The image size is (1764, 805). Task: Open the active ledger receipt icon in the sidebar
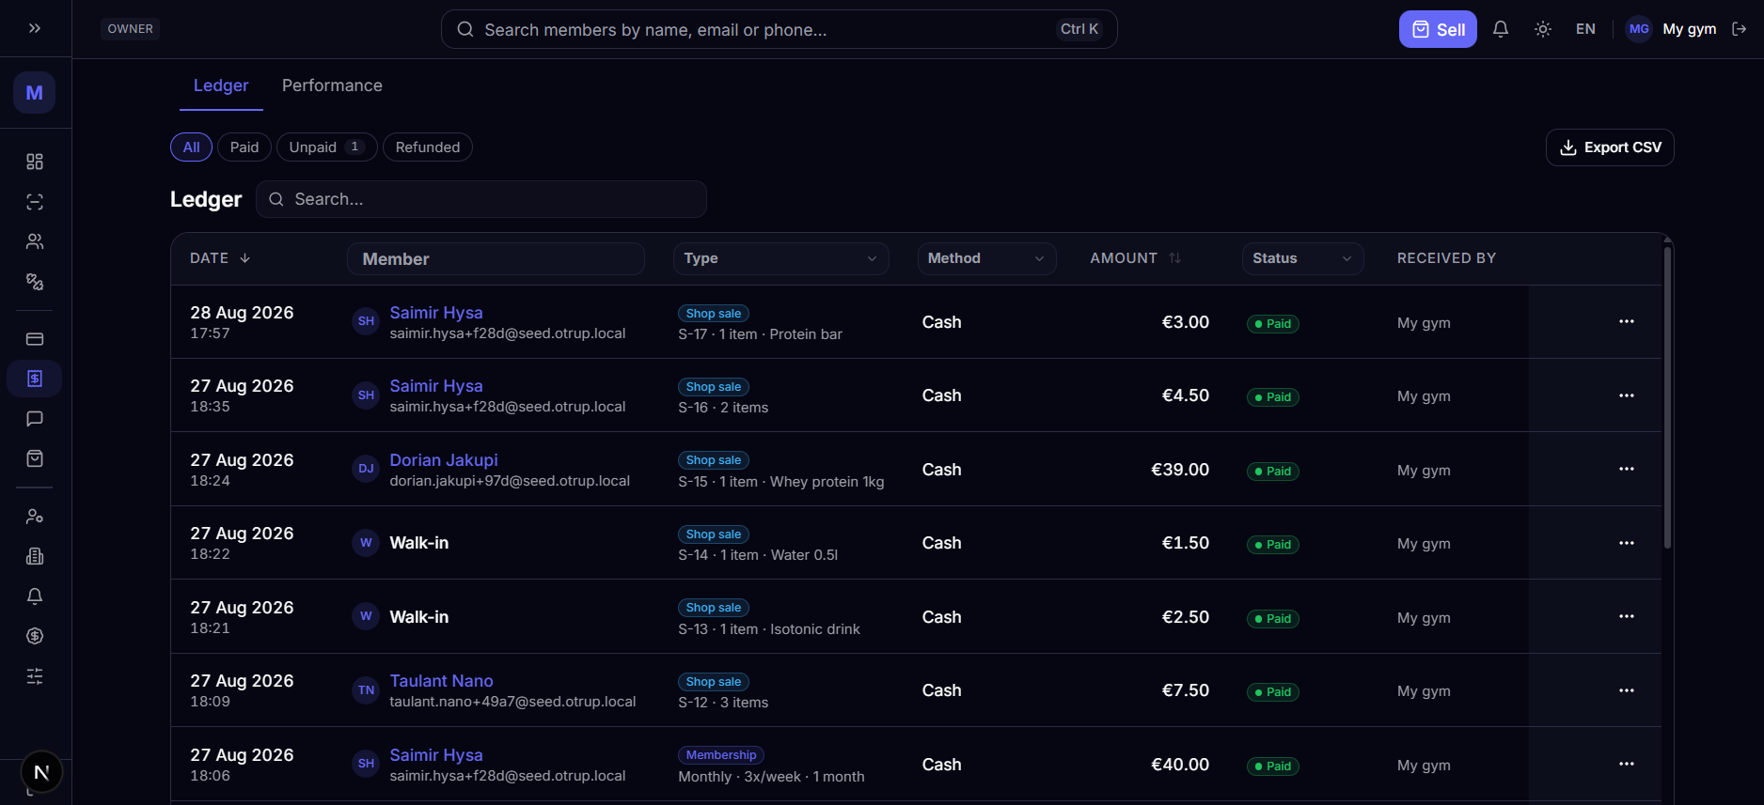pyautogui.click(x=35, y=379)
